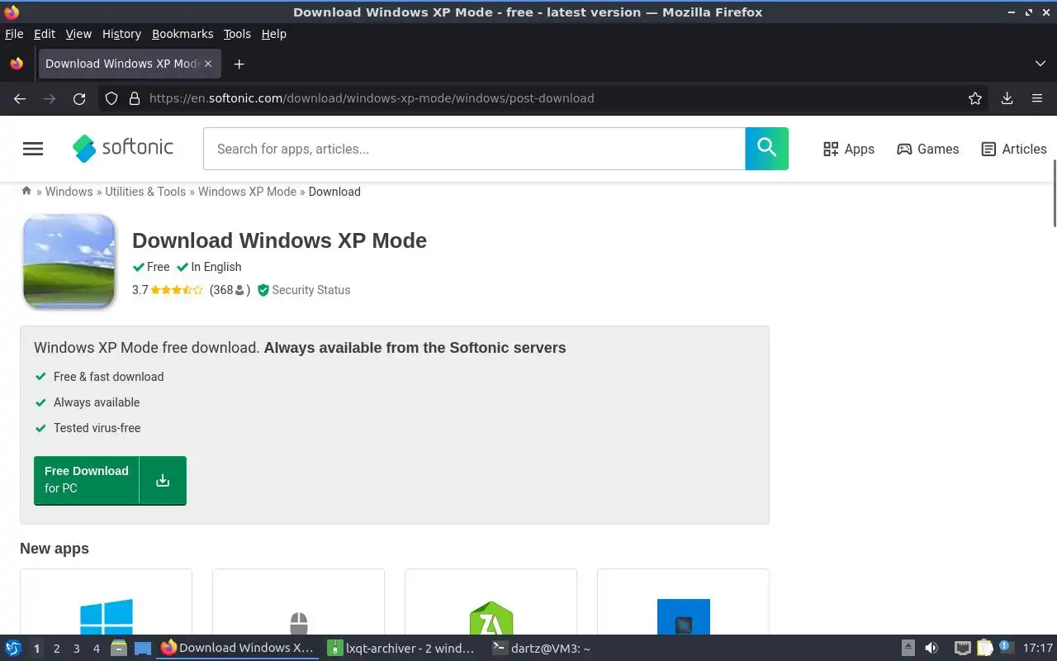The image size is (1057, 661).
Task: Open the LXQt start menu icon
Action: tap(13, 649)
